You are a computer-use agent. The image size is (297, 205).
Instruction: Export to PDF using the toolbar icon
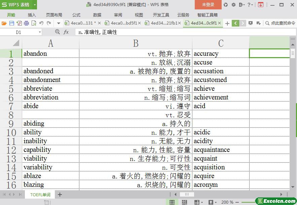pyautogui.click(x=19, y=23)
